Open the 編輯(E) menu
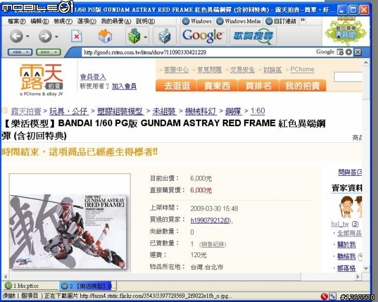378x302 pixels. pyautogui.click(x=40, y=21)
